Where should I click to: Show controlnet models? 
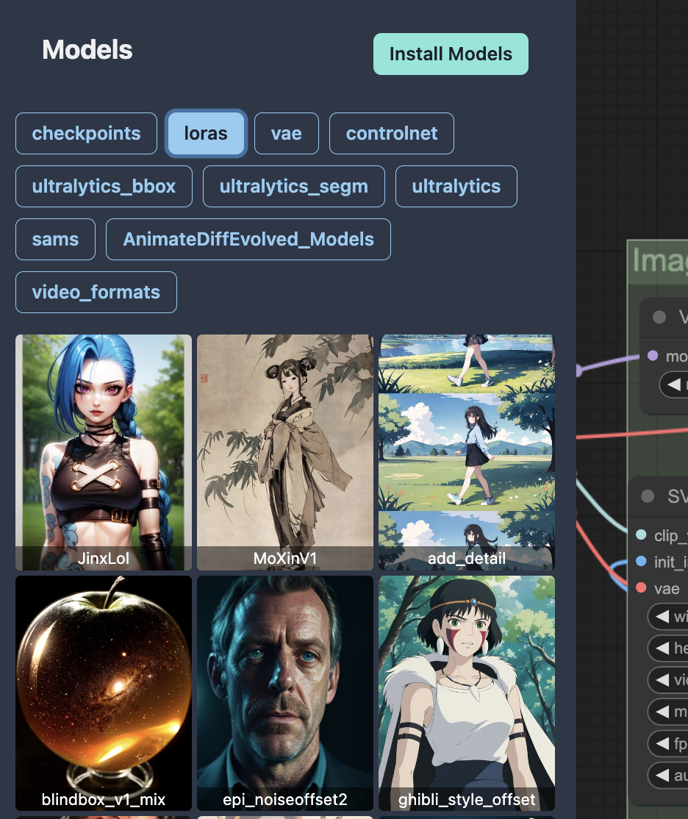pos(391,134)
